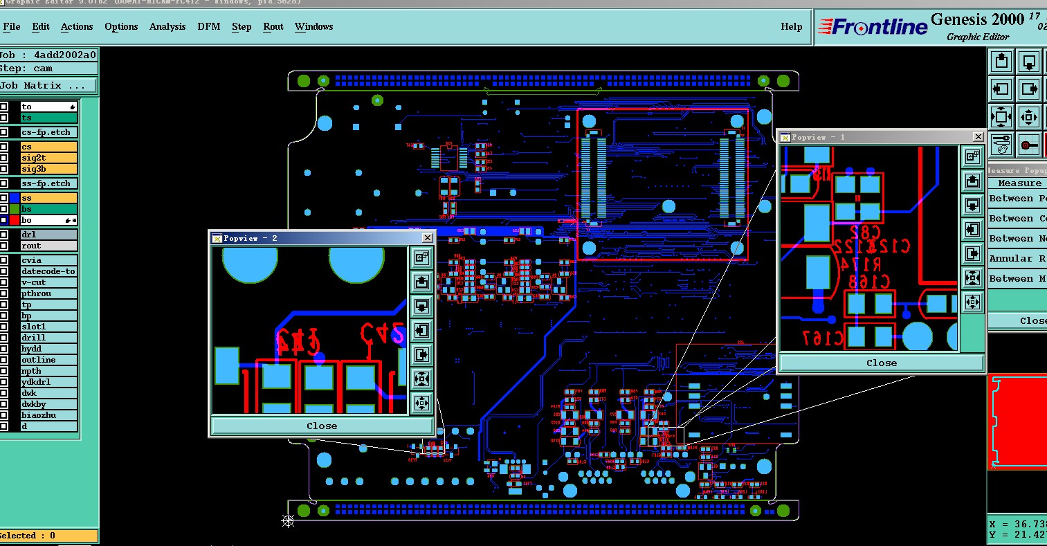The image size is (1047, 546).
Task: Select the 'sig3b' layer name
Action: tap(49, 169)
